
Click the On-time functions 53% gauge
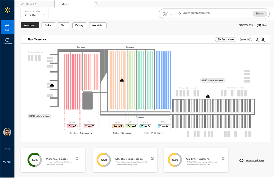click(175, 160)
